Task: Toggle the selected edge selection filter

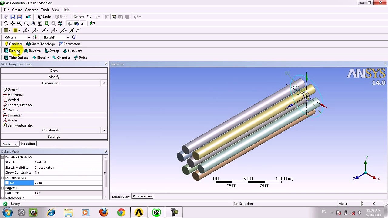Action: click(114, 17)
